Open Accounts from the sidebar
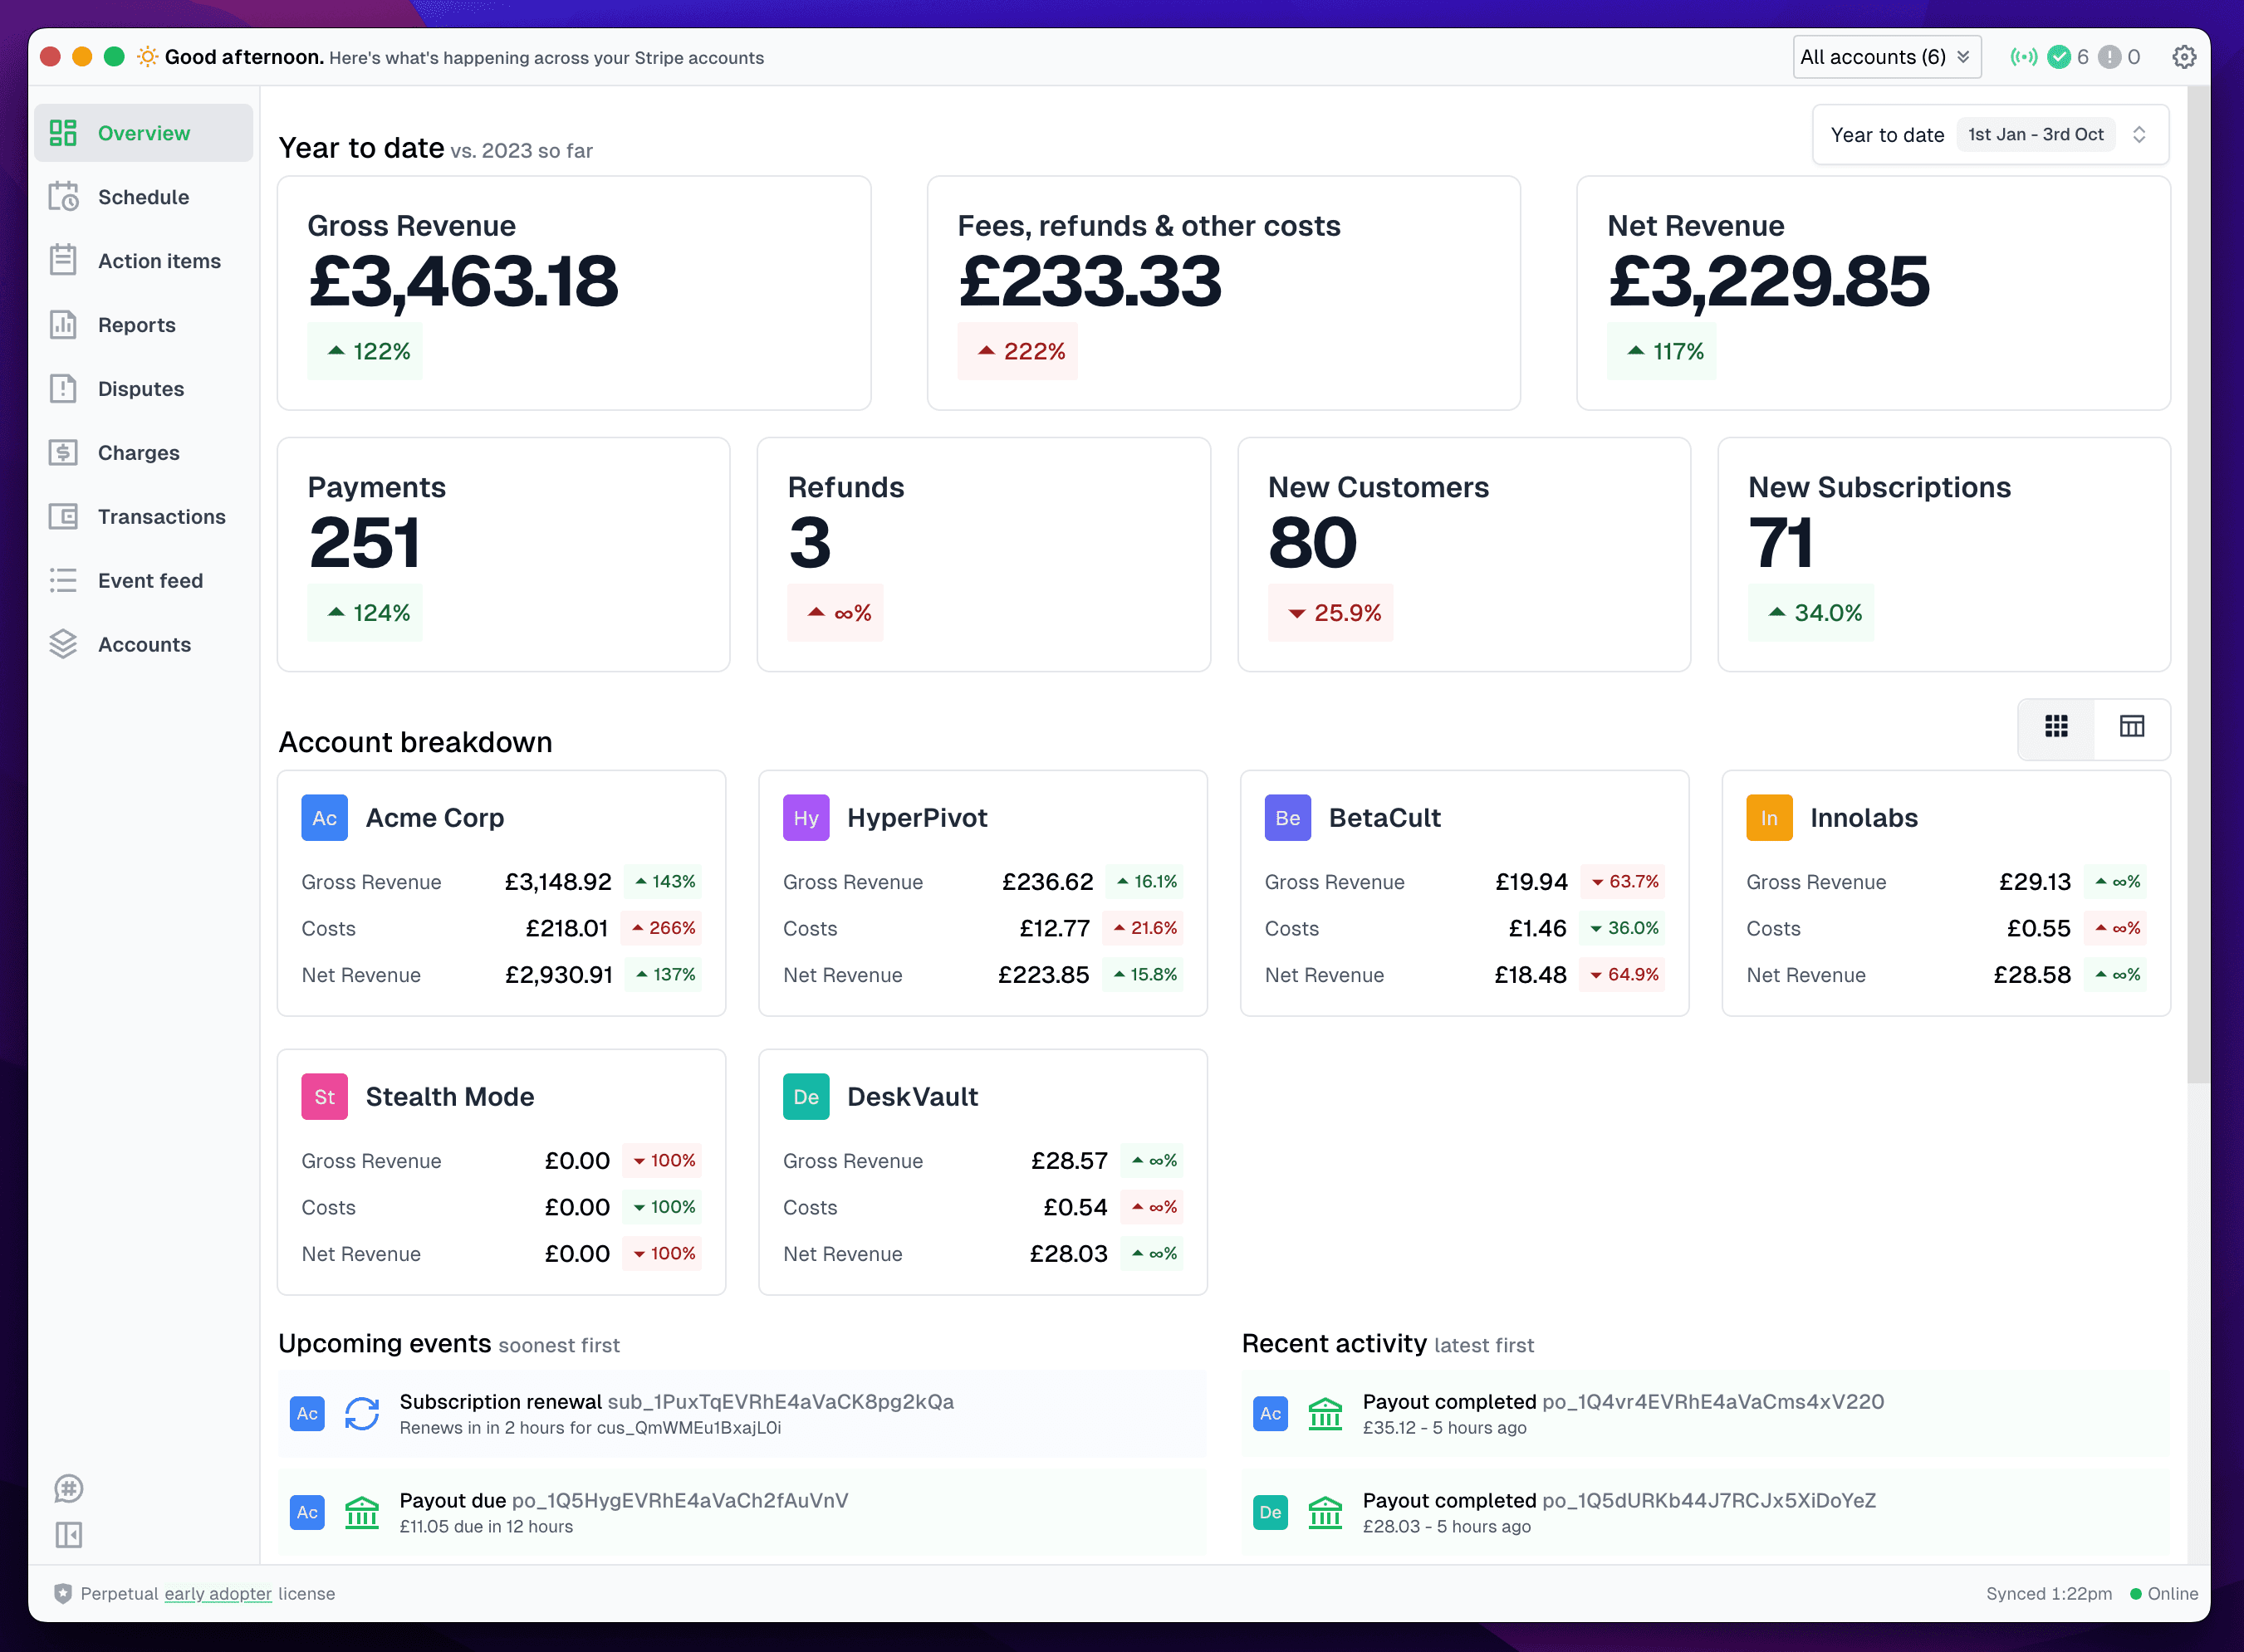 point(143,645)
